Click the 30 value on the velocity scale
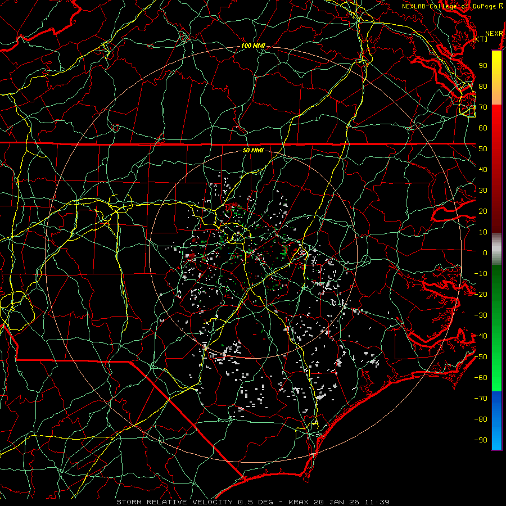 click(483, 191)
